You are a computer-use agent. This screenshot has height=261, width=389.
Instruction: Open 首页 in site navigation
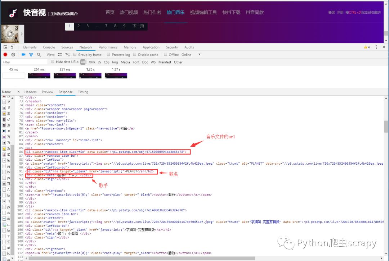[x=110, y=12]
